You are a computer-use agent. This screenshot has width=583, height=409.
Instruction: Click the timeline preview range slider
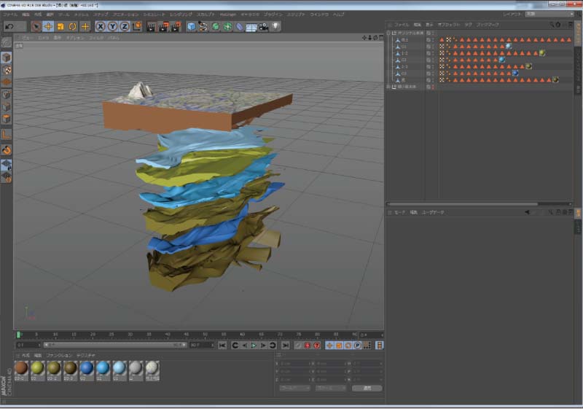coord(115,345)
